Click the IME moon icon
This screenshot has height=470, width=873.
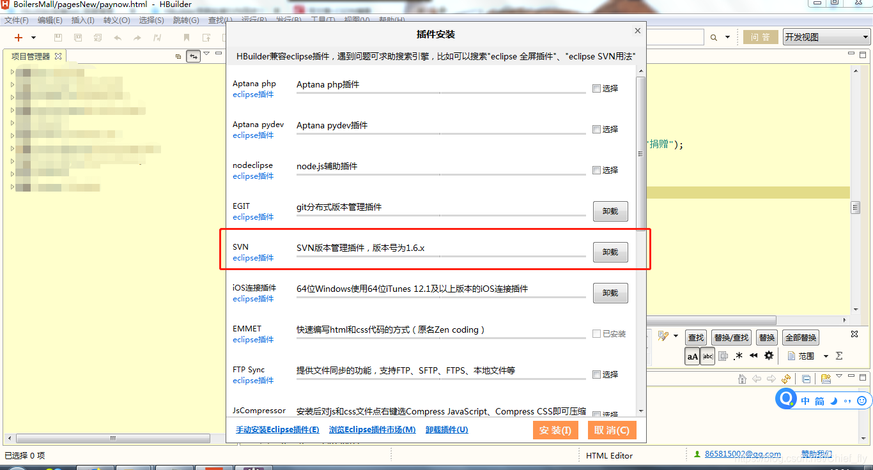pyautogui.click(x=834, y=401)
